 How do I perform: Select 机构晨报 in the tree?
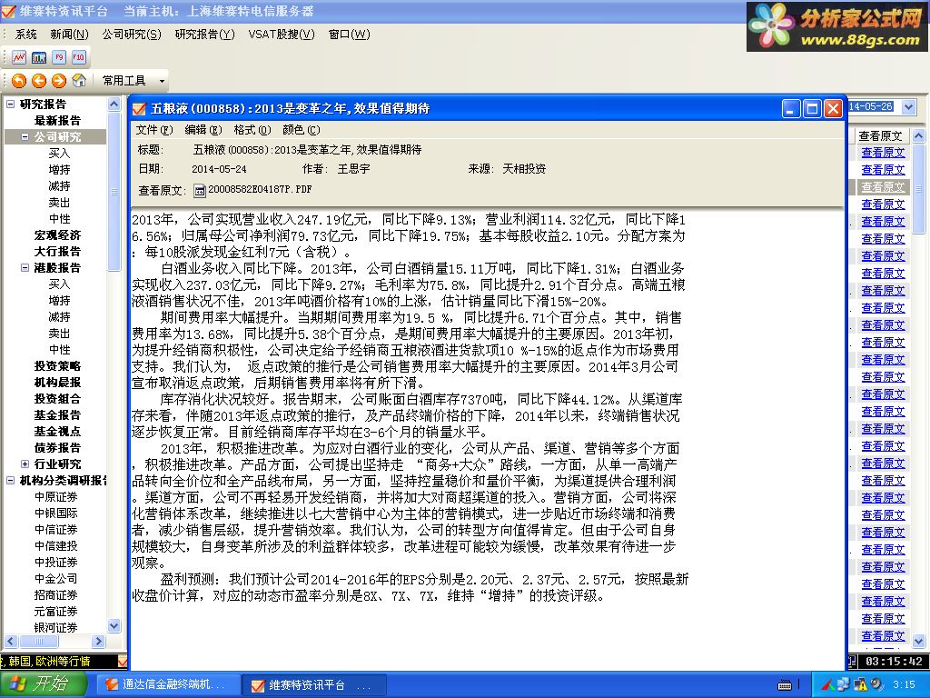[x=57, y=383]
